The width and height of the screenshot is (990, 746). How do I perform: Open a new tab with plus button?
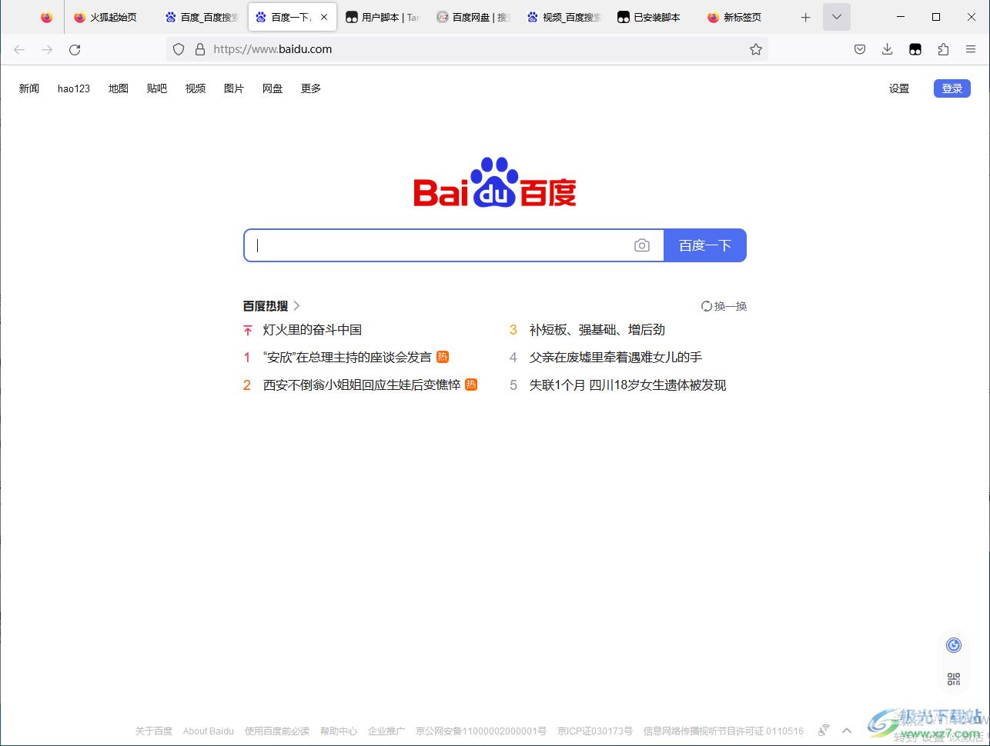(805, 17)
